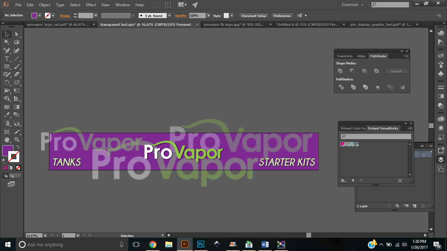Set fill mode to Color
Viewport: 447px width, 251px height.
6,168
